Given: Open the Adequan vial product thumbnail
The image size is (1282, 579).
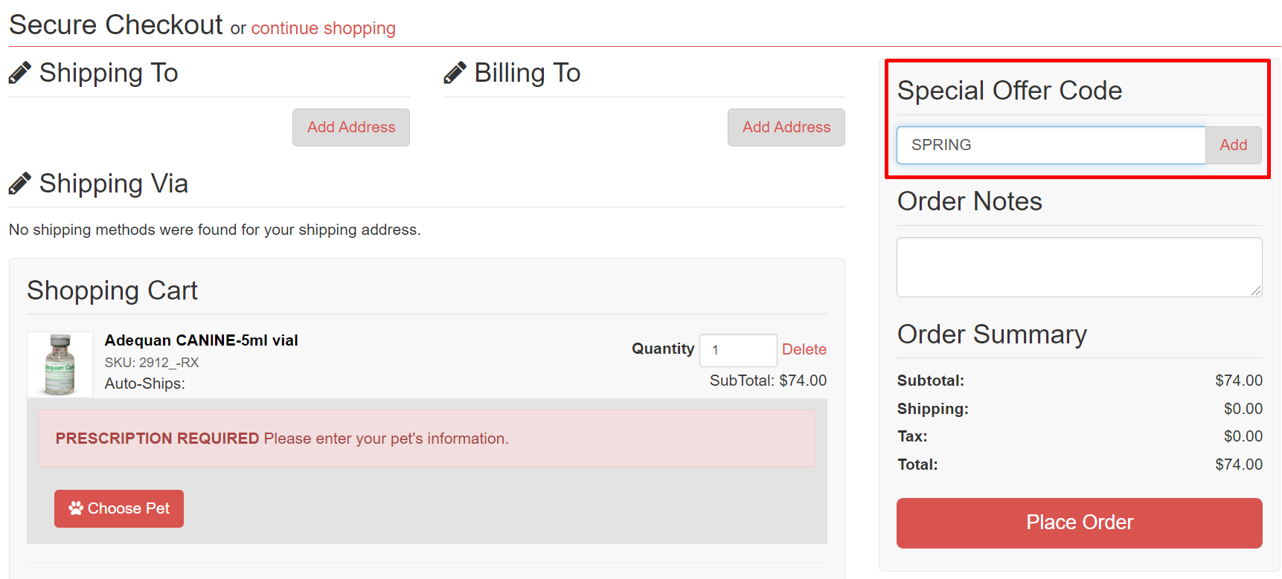Looking at the screenshot, I should coord(60,364).
